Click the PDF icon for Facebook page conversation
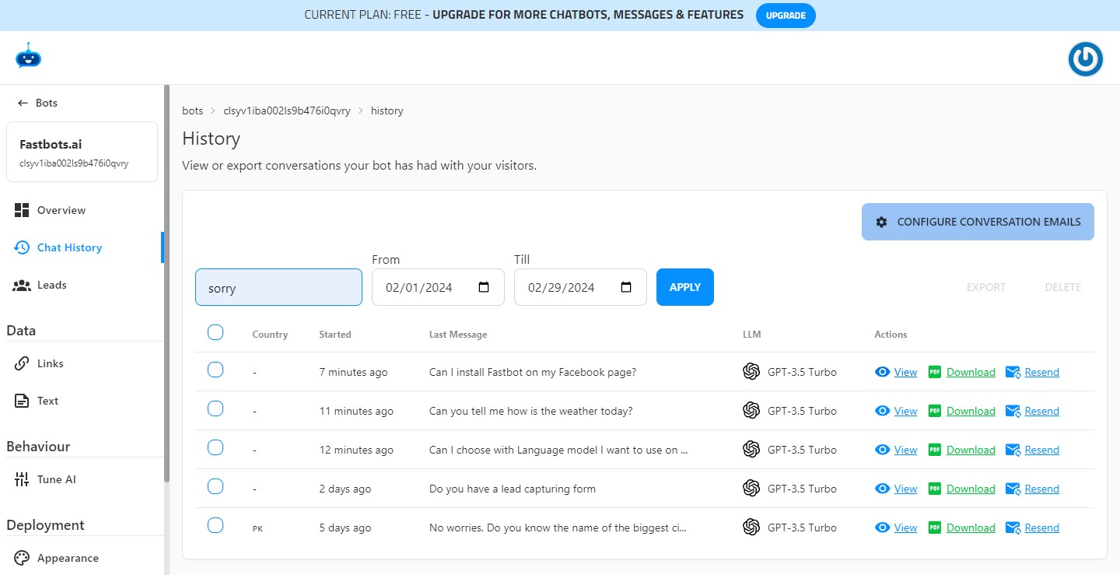Viewport: 1120px width, 575px height. [935, 372]
